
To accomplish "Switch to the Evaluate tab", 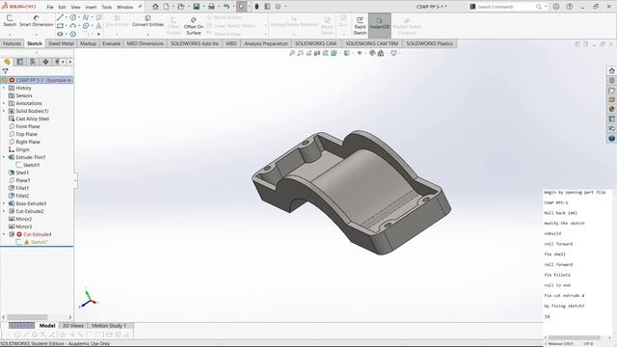I will point(112,43).
